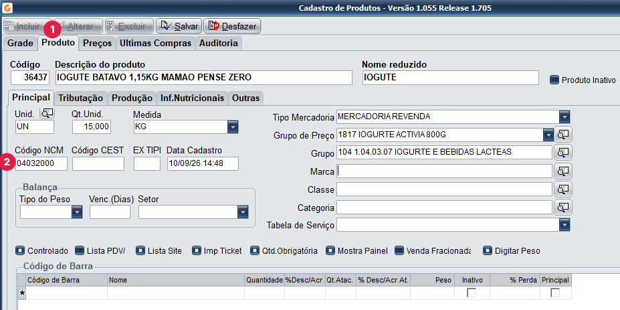Switch to the Tributação sub-tab

point(81,98)
